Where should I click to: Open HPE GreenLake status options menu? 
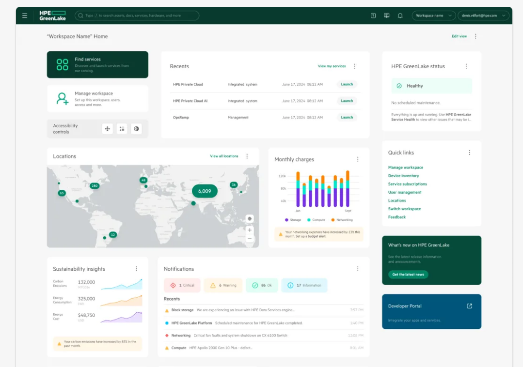[466, 66]
